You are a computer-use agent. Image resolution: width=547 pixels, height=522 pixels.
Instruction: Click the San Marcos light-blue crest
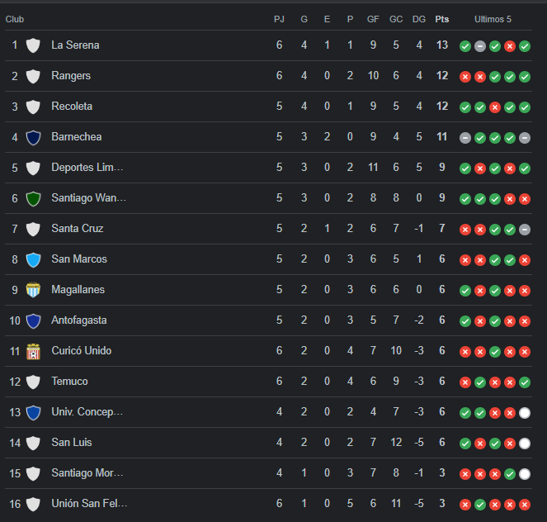pyautogui.click(x=33, y=260)
